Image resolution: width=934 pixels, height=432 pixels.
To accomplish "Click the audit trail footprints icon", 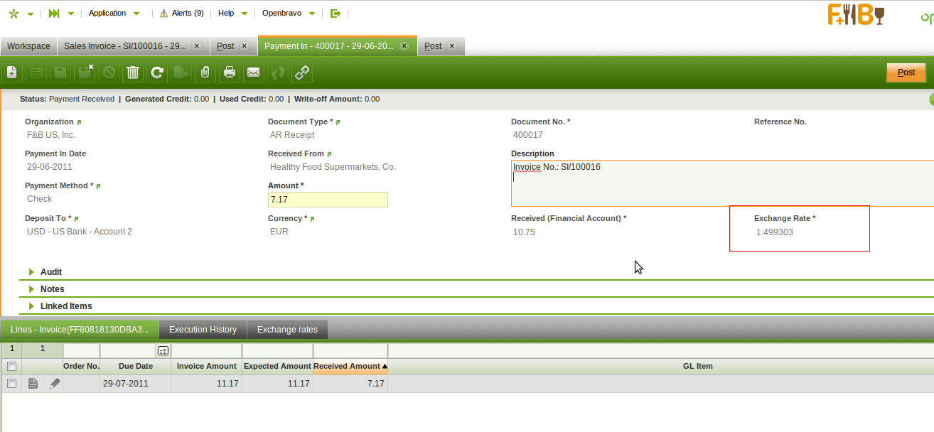I will [x=278, y=72].
